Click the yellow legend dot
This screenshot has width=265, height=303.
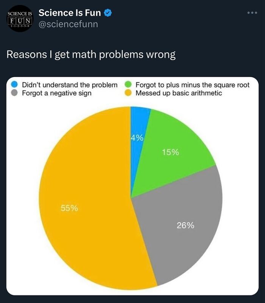point(128,93)
